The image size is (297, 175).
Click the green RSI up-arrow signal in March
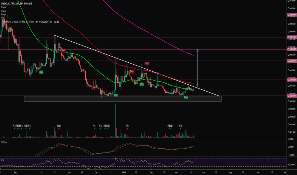point(181,129)
